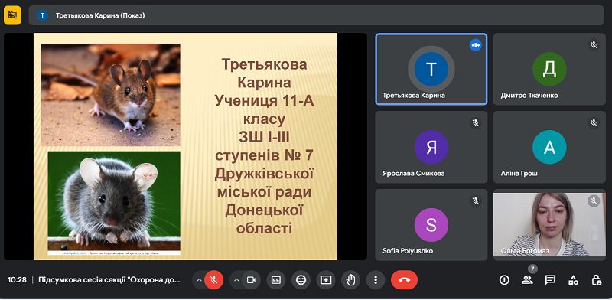Screen dimensions: 612x300
Task: Raise hand using the hand icon
Action: click(351, 279)
